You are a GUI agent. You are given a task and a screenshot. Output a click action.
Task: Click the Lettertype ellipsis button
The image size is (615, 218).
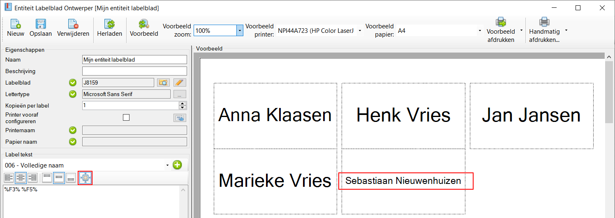180,94
